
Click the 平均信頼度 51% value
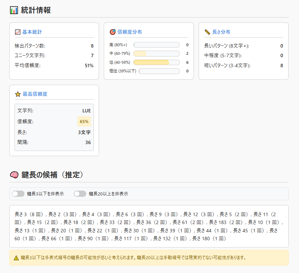[x=89, y=65]
